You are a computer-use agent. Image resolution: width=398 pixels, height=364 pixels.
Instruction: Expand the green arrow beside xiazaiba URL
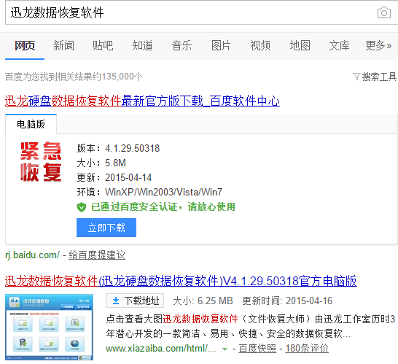tap(225, 349)
